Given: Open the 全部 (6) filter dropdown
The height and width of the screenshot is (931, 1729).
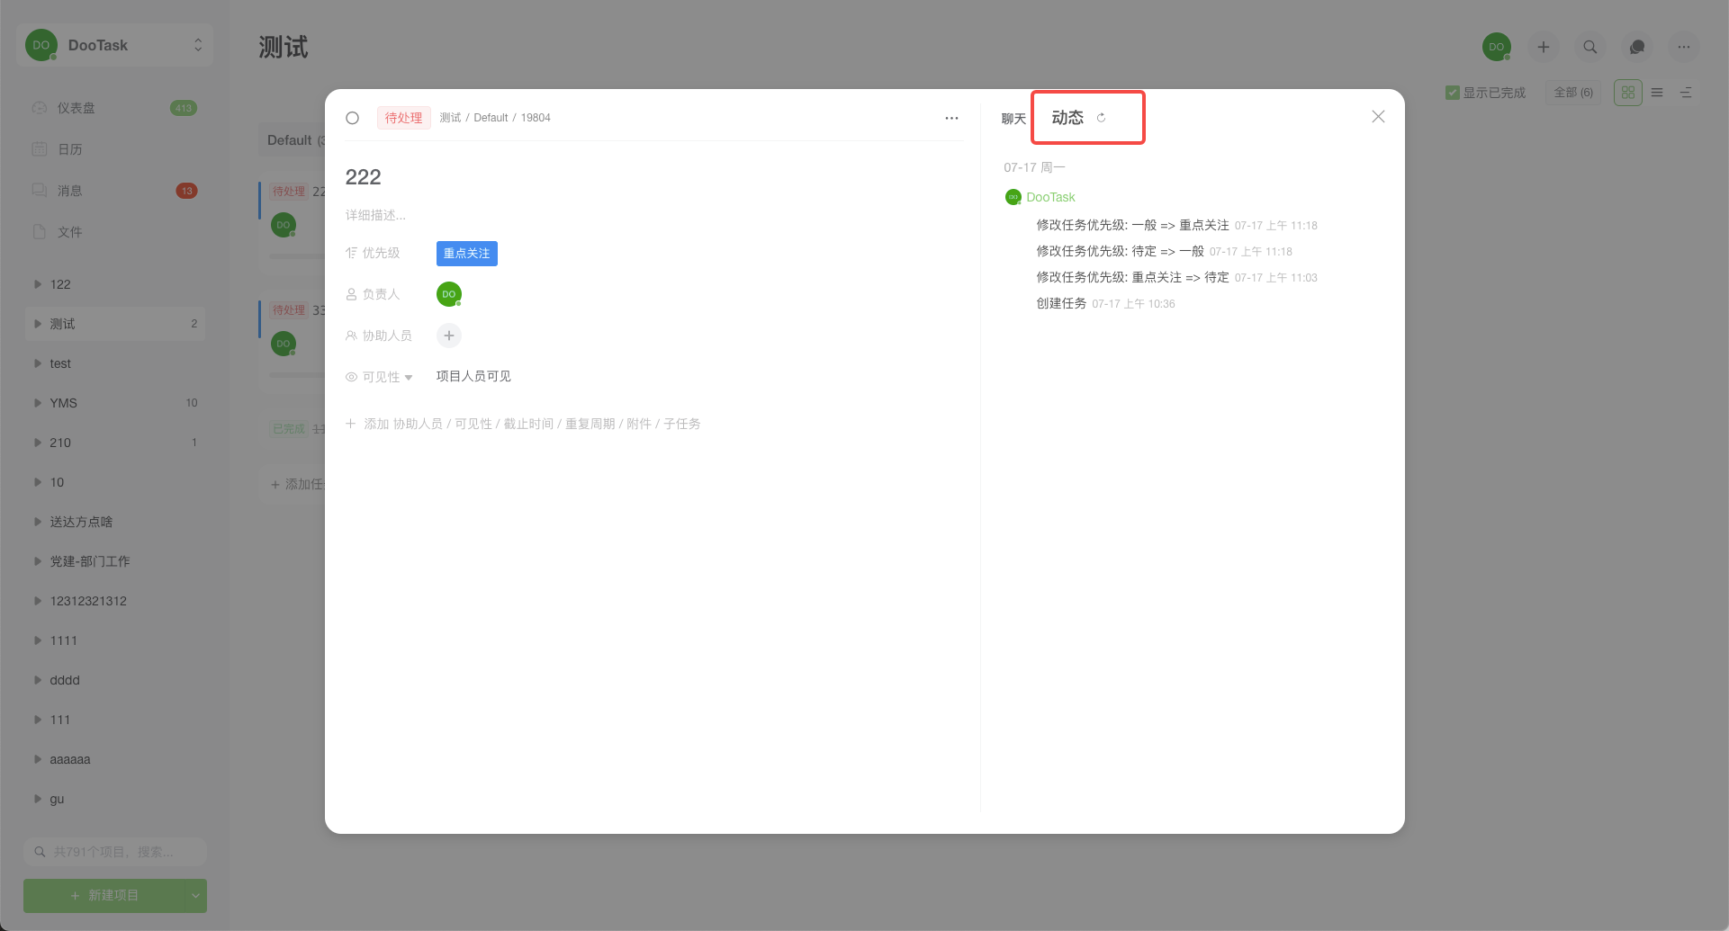Looking at the screenshot, I should pyautogui.click(x=1572, y=92).
